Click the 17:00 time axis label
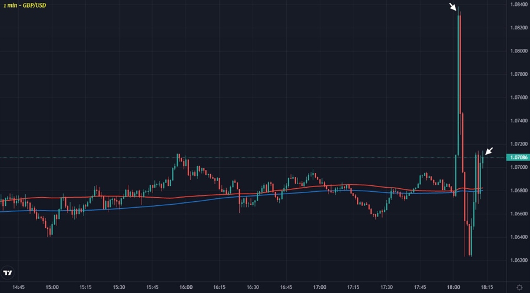 tap(320, 287)
